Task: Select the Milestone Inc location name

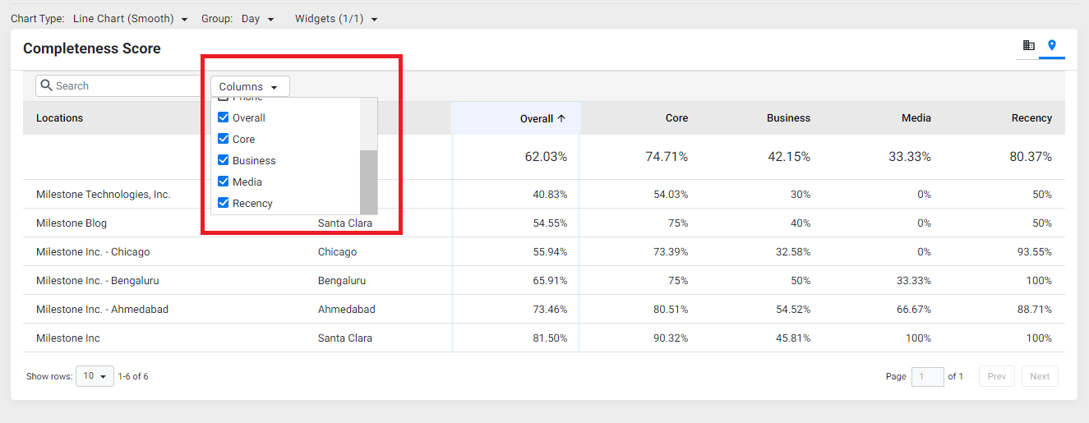Action: pos(68,338)
